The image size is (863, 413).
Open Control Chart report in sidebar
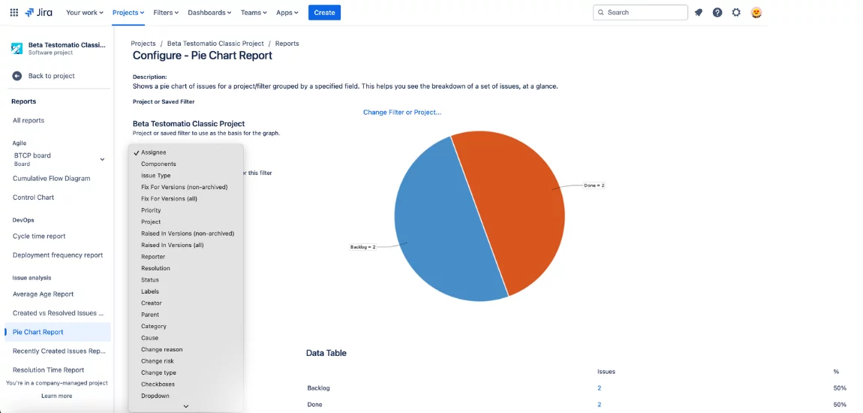click(x=33, y=197)
